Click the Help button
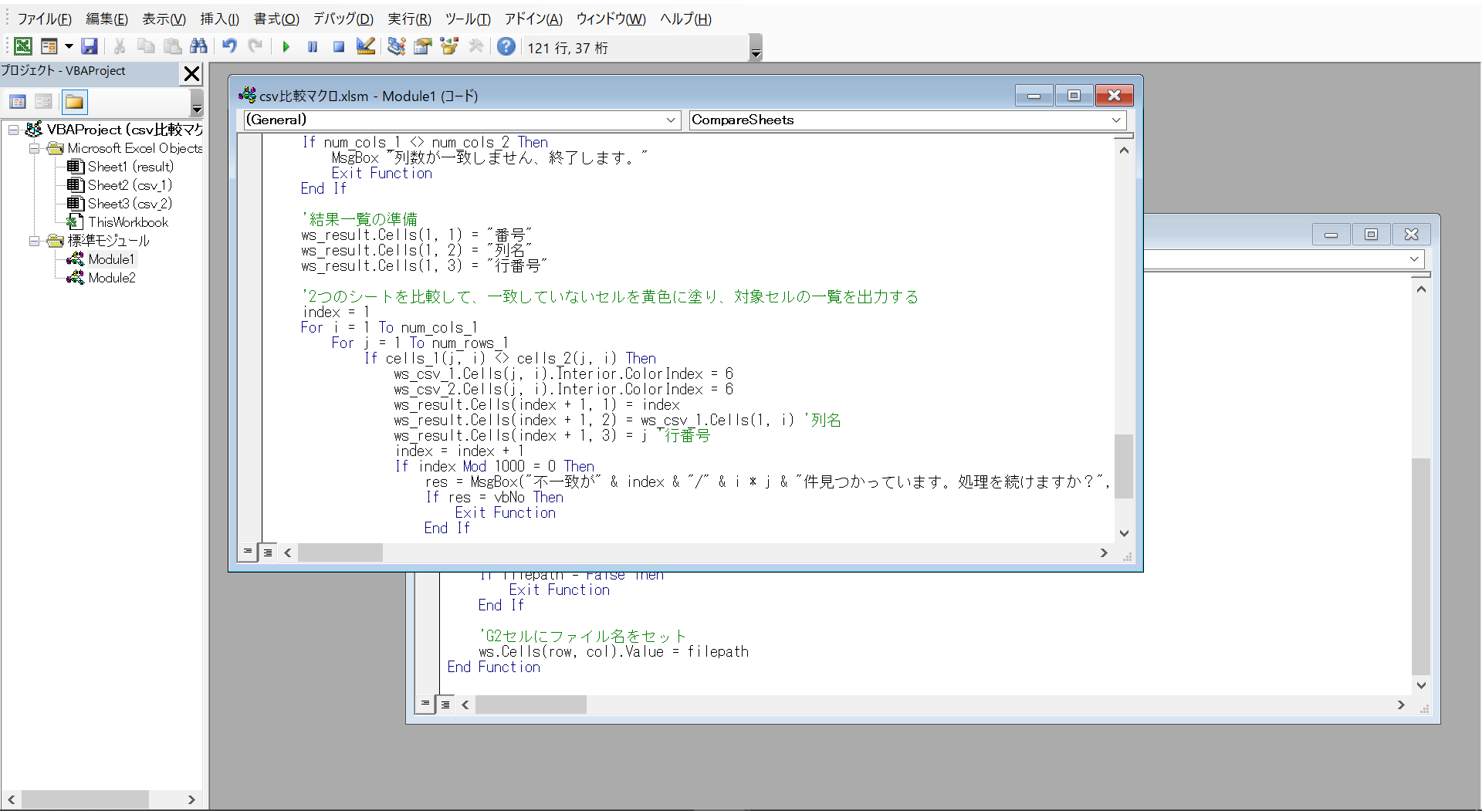The width and height of the screenshot is (1482, 811). pyautogui.click(x=506, y=46)
